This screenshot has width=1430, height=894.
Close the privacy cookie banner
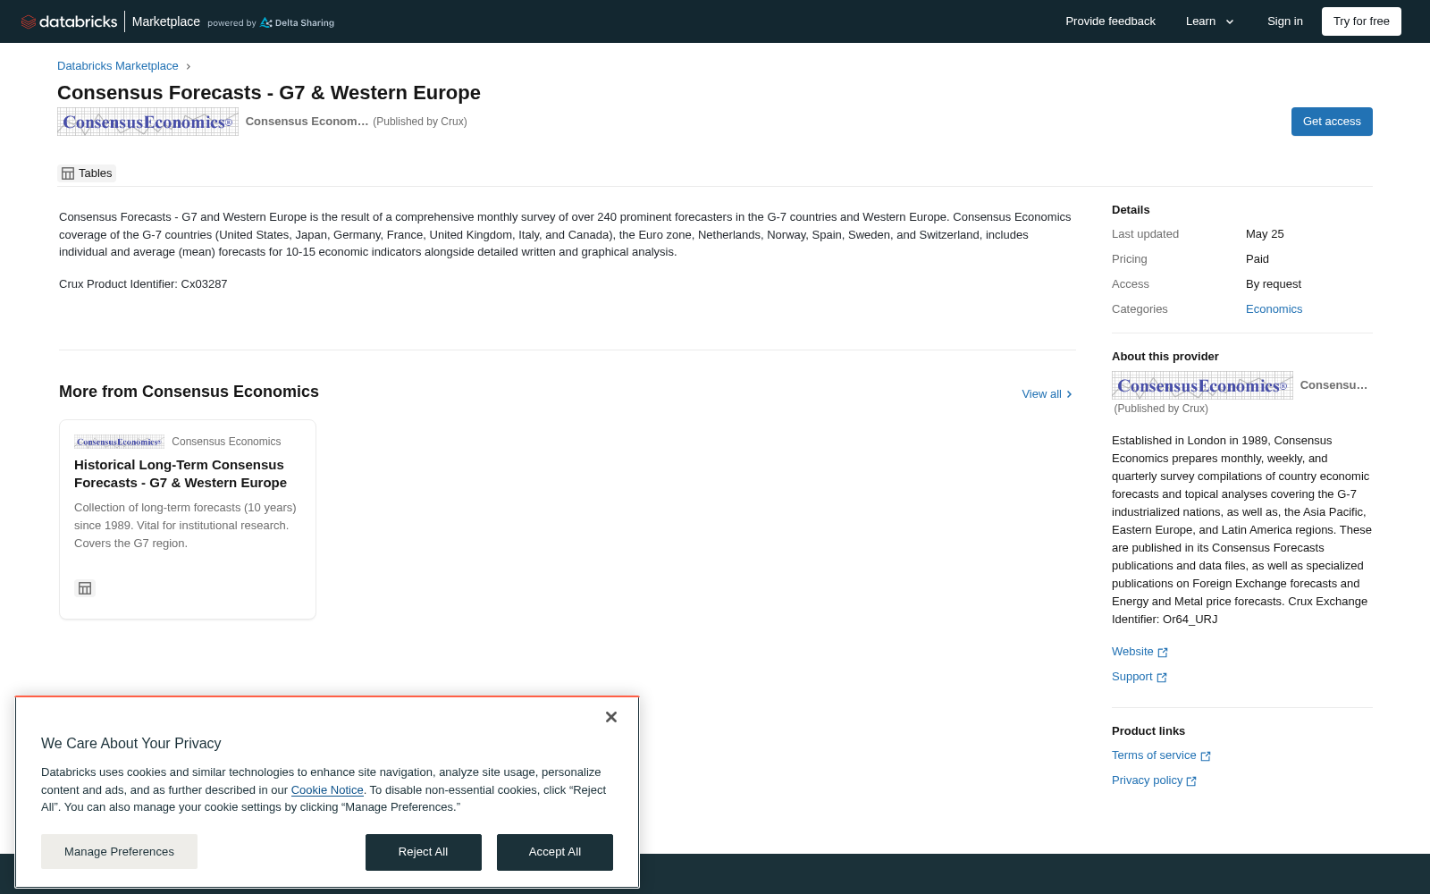pyautogui.click(x=611, y=717)
